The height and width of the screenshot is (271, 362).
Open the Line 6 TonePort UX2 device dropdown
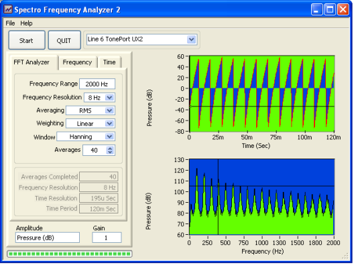tap(191, 39)
